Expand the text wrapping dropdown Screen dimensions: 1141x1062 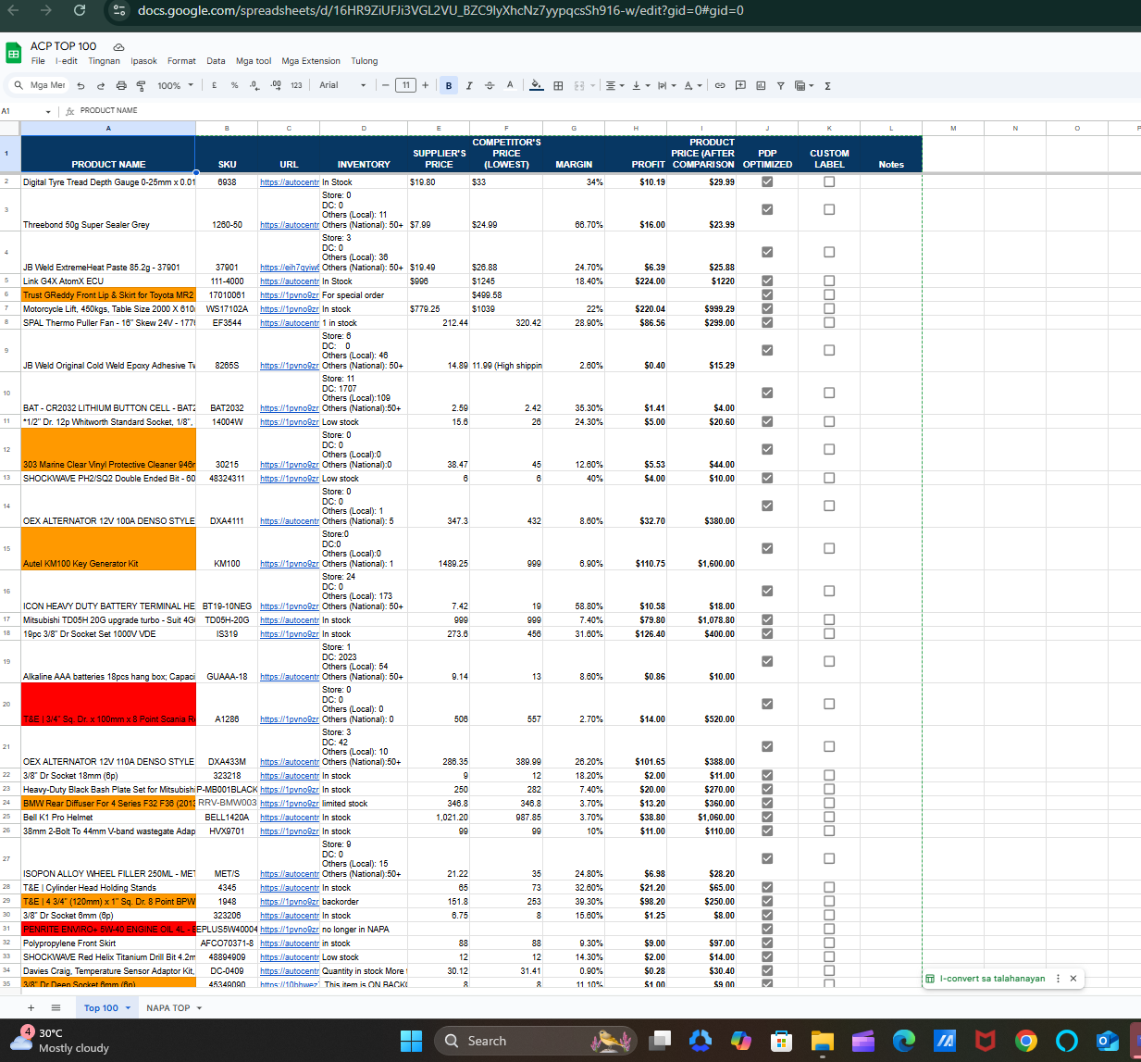[x=667, y=85]
